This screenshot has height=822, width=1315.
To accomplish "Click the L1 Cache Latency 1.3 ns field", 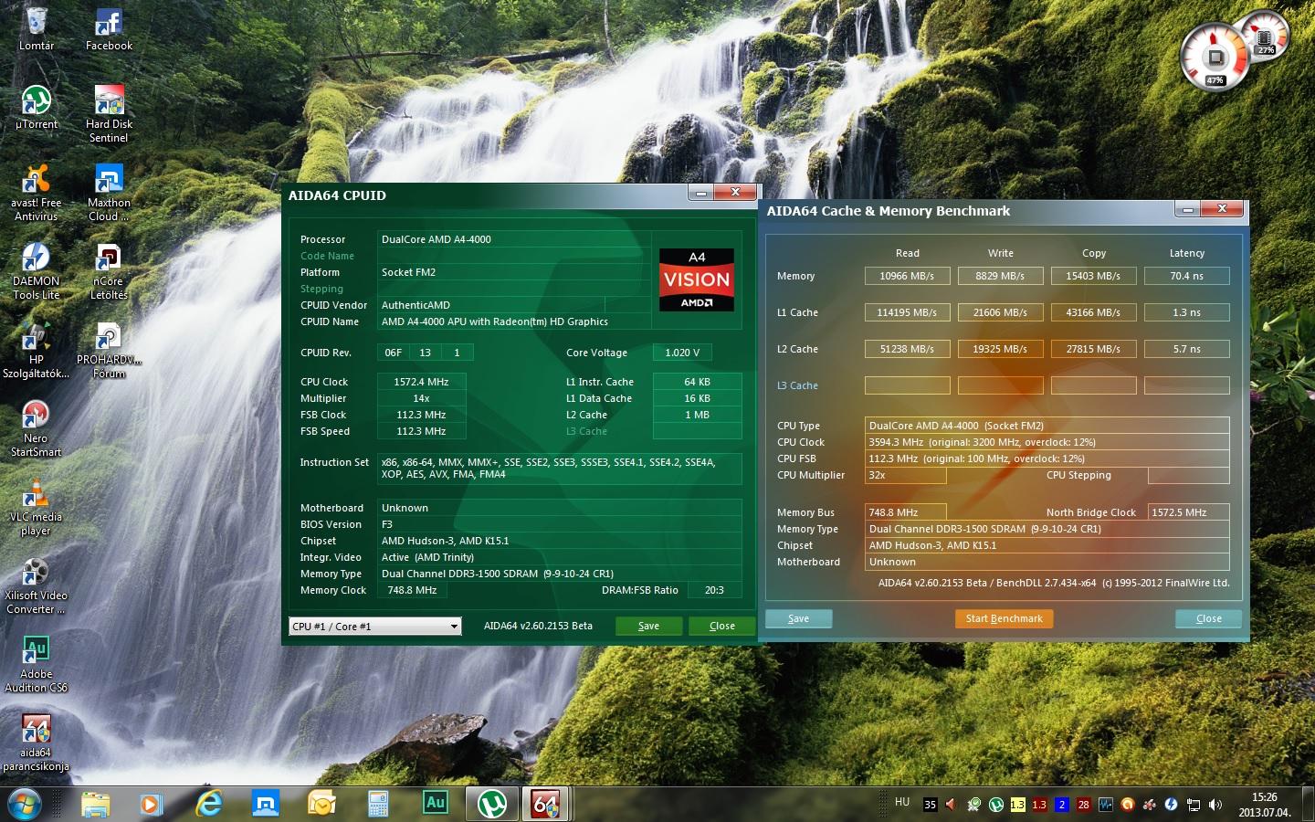I will click(x=1186, y=312).
